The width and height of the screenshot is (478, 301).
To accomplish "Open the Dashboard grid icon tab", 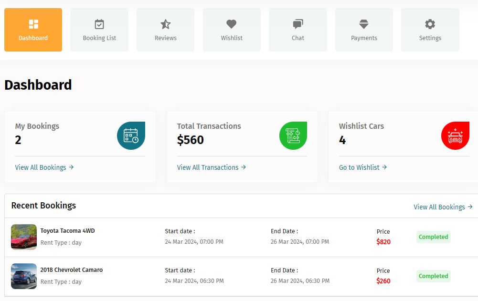I will click(x=33, y=24).
